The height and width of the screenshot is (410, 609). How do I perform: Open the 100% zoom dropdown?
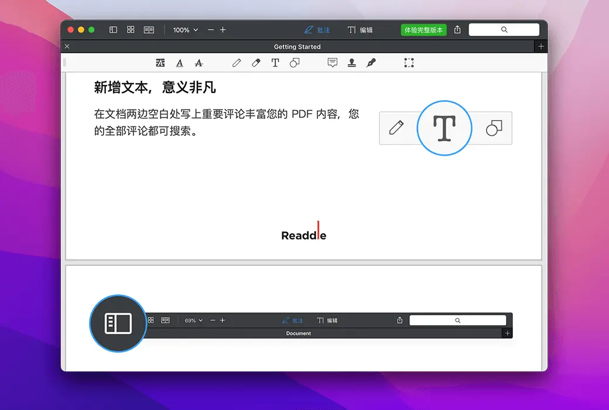tap(185, 30)
